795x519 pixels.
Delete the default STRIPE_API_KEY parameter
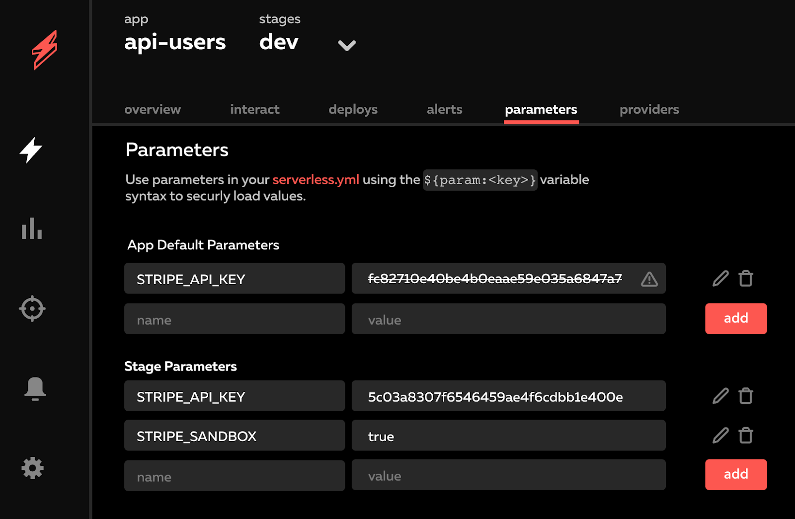coord(746,279)
